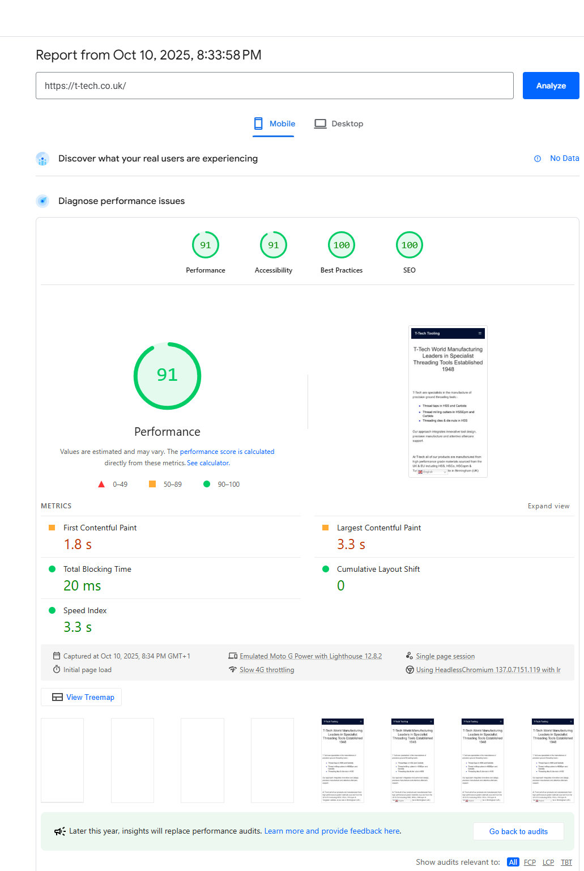Filter audits by FCP
This screenshot has height=871, width=584.
[530, 862]
